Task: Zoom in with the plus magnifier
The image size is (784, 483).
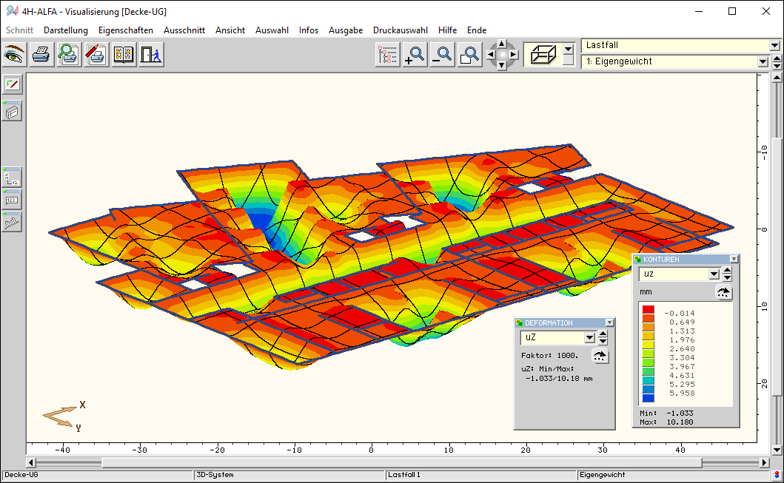Action: (x=414, y=55)
